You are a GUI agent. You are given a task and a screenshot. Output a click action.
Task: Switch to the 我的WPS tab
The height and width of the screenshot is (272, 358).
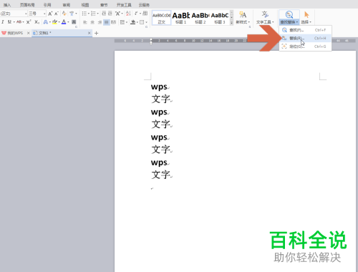[x=13, y=33]
